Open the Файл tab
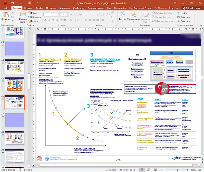The height and width of the screenshot is (172, 204). point(5,8)
